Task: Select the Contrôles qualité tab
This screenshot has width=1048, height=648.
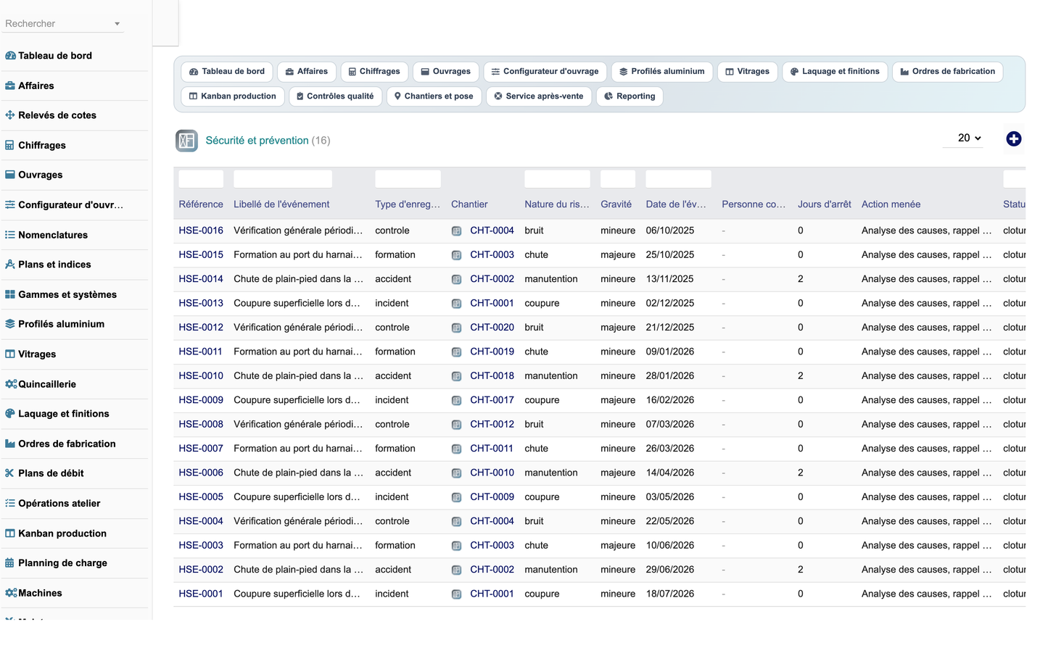Action: (335, 96)
